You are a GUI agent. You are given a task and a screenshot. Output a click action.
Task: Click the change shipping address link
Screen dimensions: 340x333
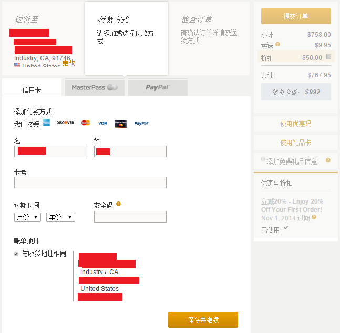68,63
